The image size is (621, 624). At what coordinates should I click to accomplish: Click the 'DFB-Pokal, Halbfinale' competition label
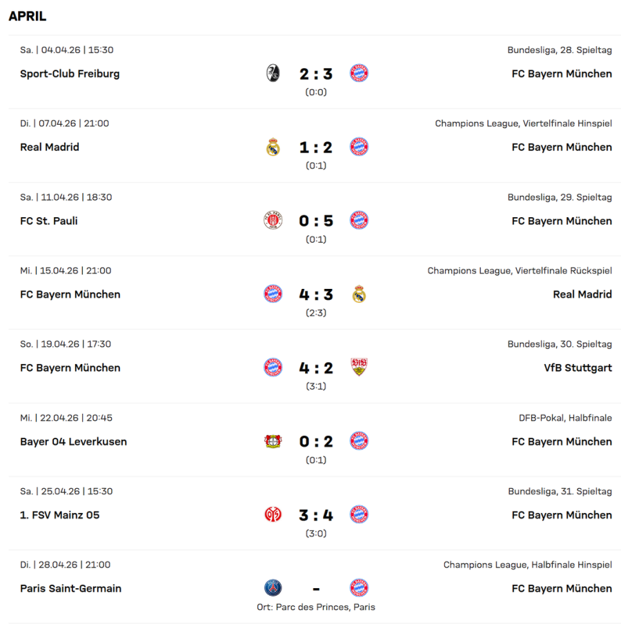point(565,418)
